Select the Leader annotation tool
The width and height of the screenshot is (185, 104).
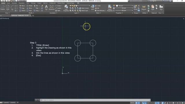[x=58, y=8]
